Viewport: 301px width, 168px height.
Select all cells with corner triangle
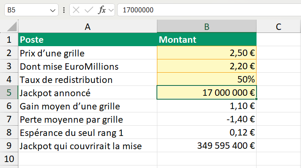coord(12,27)
